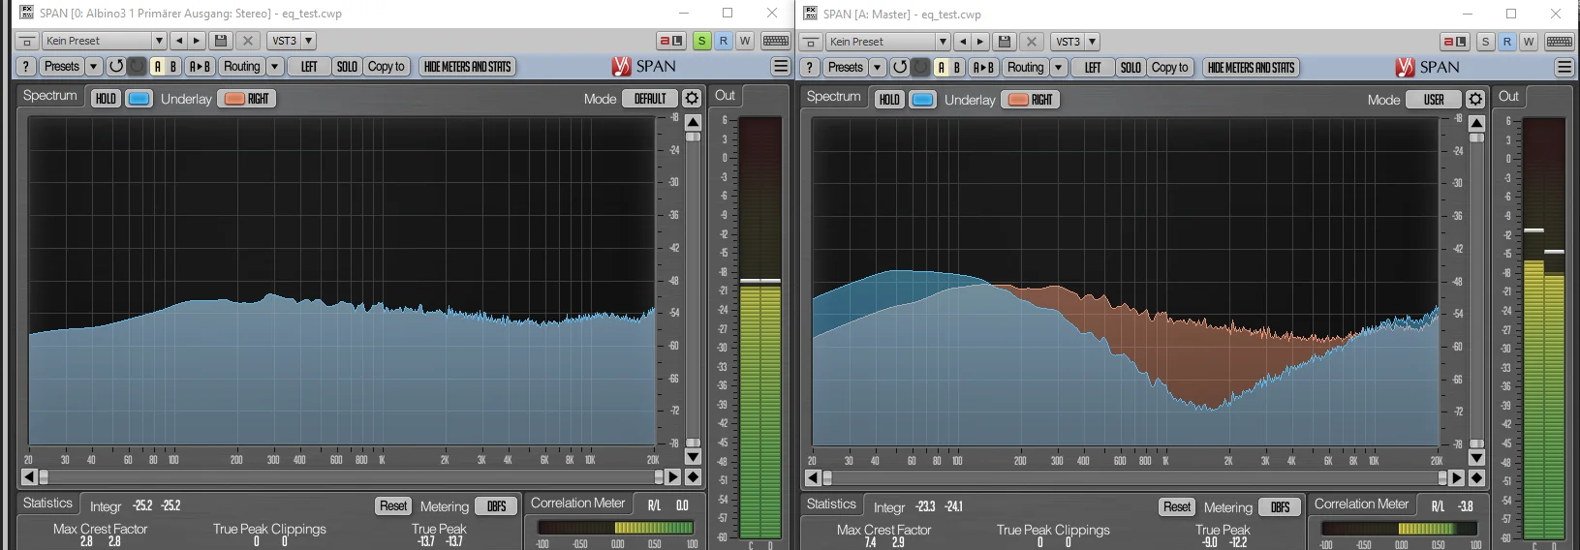
Task: Go to previous preset in Albino3 window
Action: pyautogui.click(x=178, y=41)
